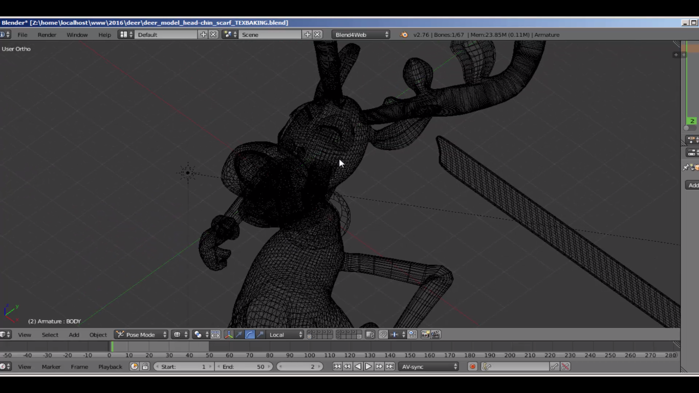Screen dimensions: 699x393
Task: Click the OpenGL render active viewport camera icon
Action: [425, 335]
